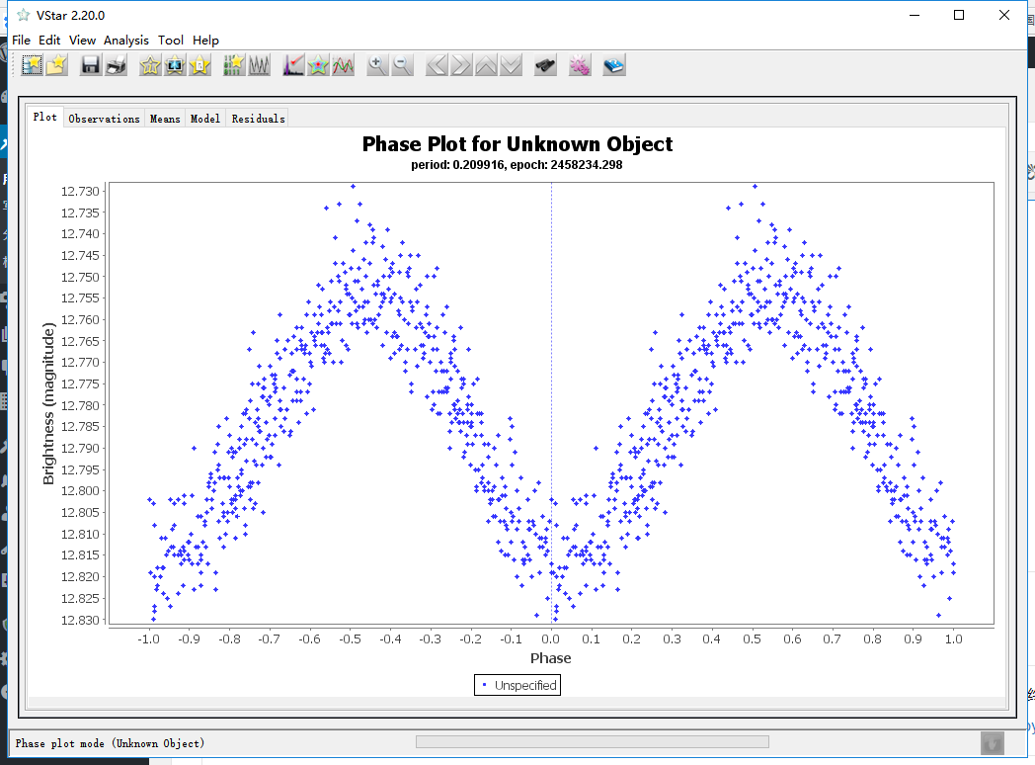Run period analysis spectrum icon

[293, 65]
